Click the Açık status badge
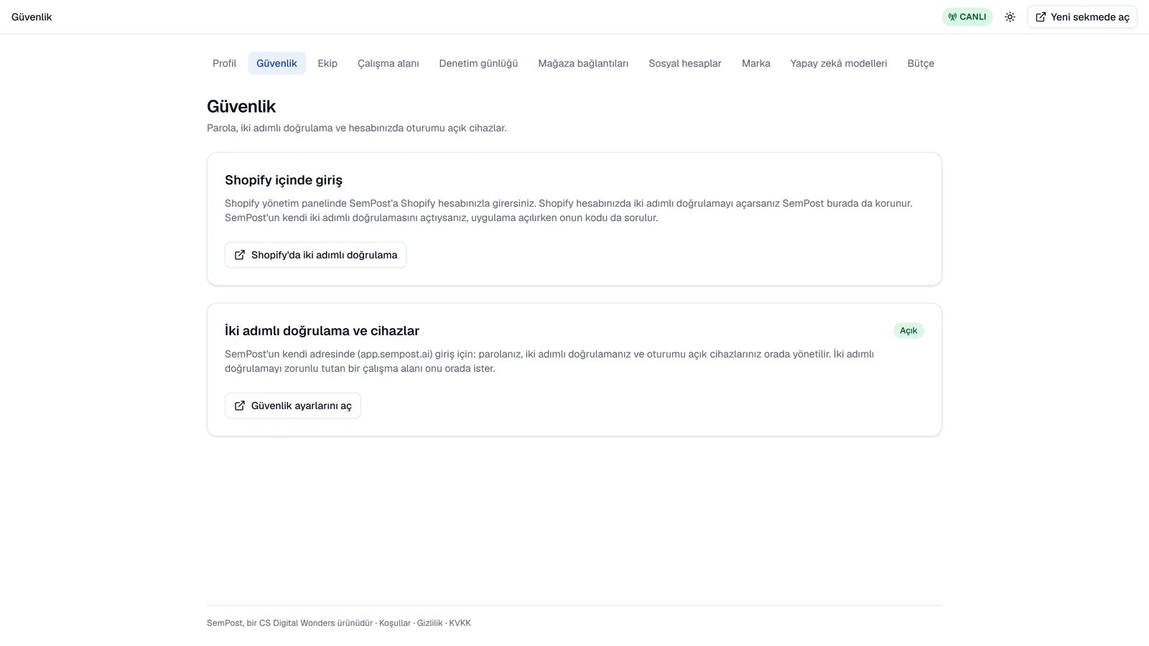 908,331
